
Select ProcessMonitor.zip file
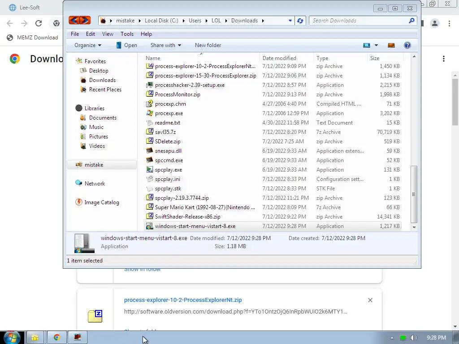pyautogui.click(x=178, y=94)
